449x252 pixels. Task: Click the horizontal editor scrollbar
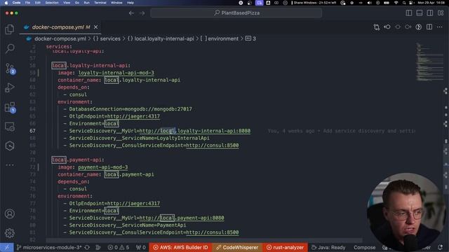click(x=204, y=240)
